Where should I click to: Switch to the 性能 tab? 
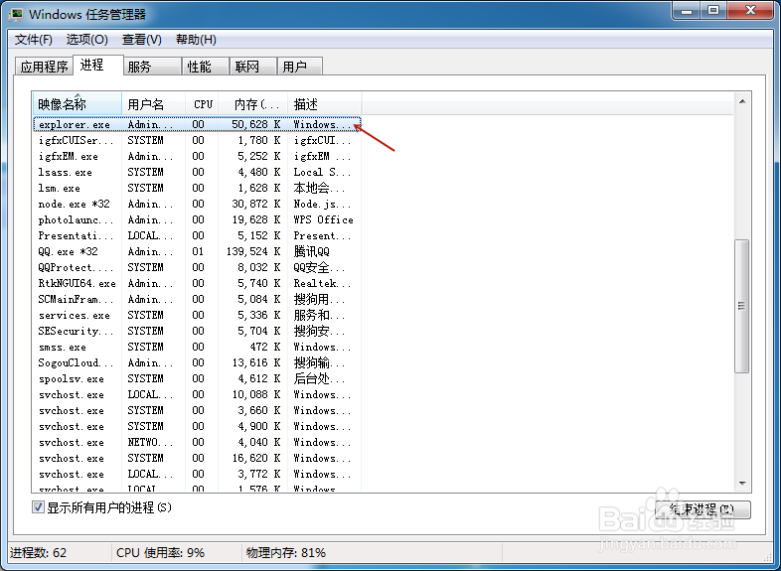[205, 67]
